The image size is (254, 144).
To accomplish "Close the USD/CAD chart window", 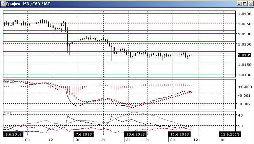I will click(251, 4).
